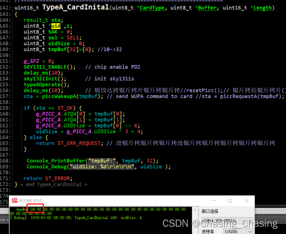Click the else keyword on line 164
The height and width of the screenshot is (234, 286).
36,137
